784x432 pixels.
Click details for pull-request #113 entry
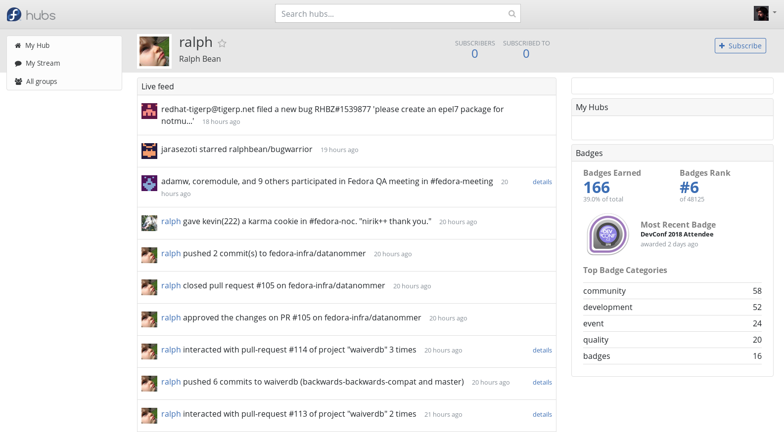tap(542, 415)
